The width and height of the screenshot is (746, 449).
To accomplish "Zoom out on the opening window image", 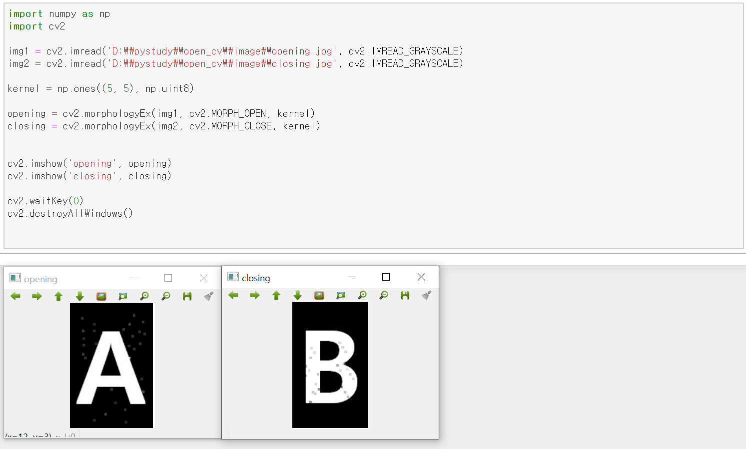I will [166, 296].
